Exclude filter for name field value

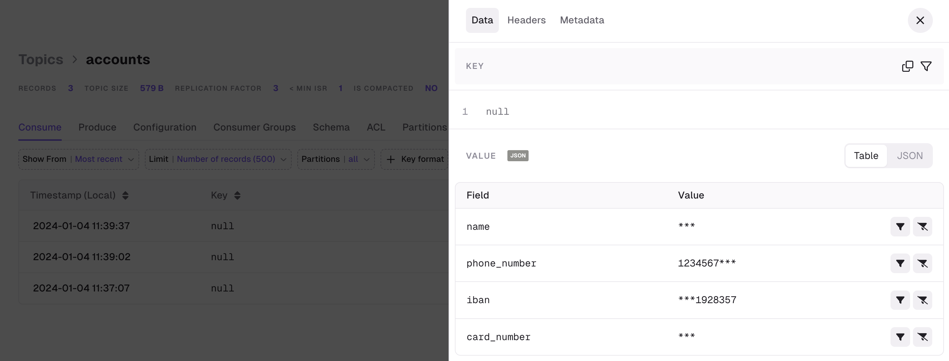coord(922,227)
